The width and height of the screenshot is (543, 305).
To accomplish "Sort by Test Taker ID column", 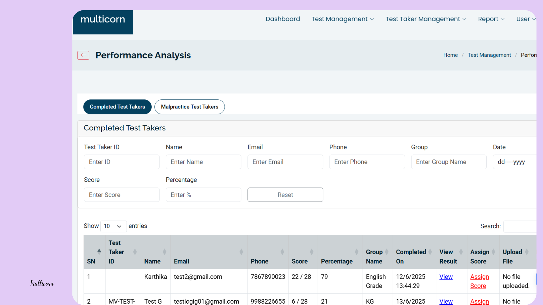I will point(135,252).
